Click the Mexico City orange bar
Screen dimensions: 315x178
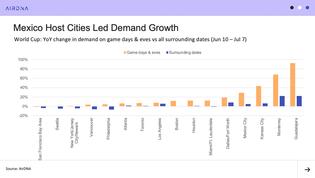[242, 100]
